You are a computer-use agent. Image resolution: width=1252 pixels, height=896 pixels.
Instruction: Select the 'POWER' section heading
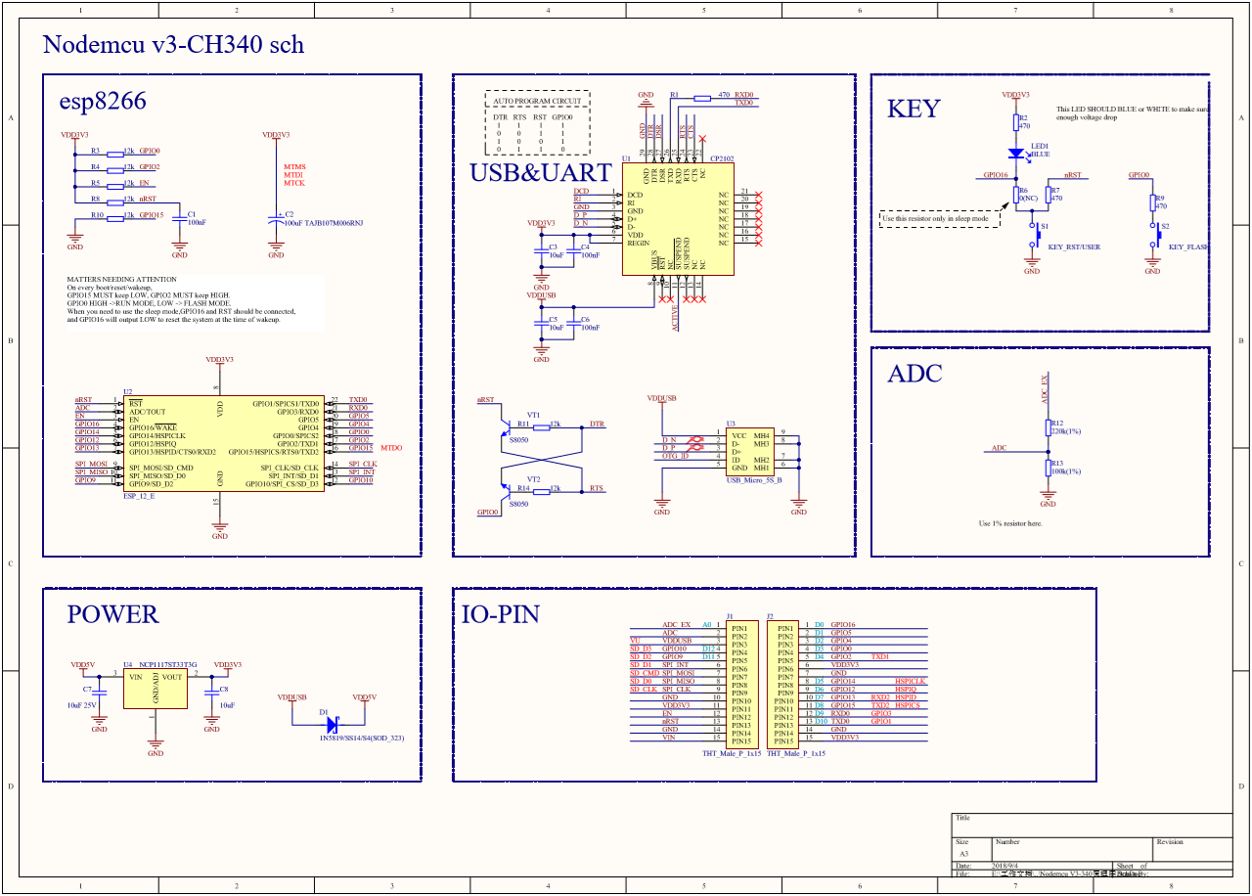coord(112,614)
